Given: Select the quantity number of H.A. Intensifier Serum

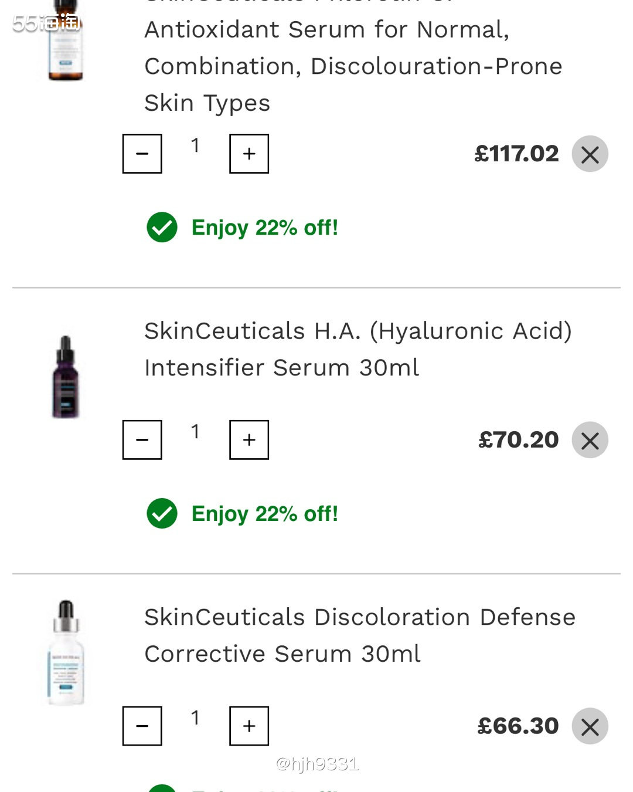Looking at the screenshot, I should 195,432.
